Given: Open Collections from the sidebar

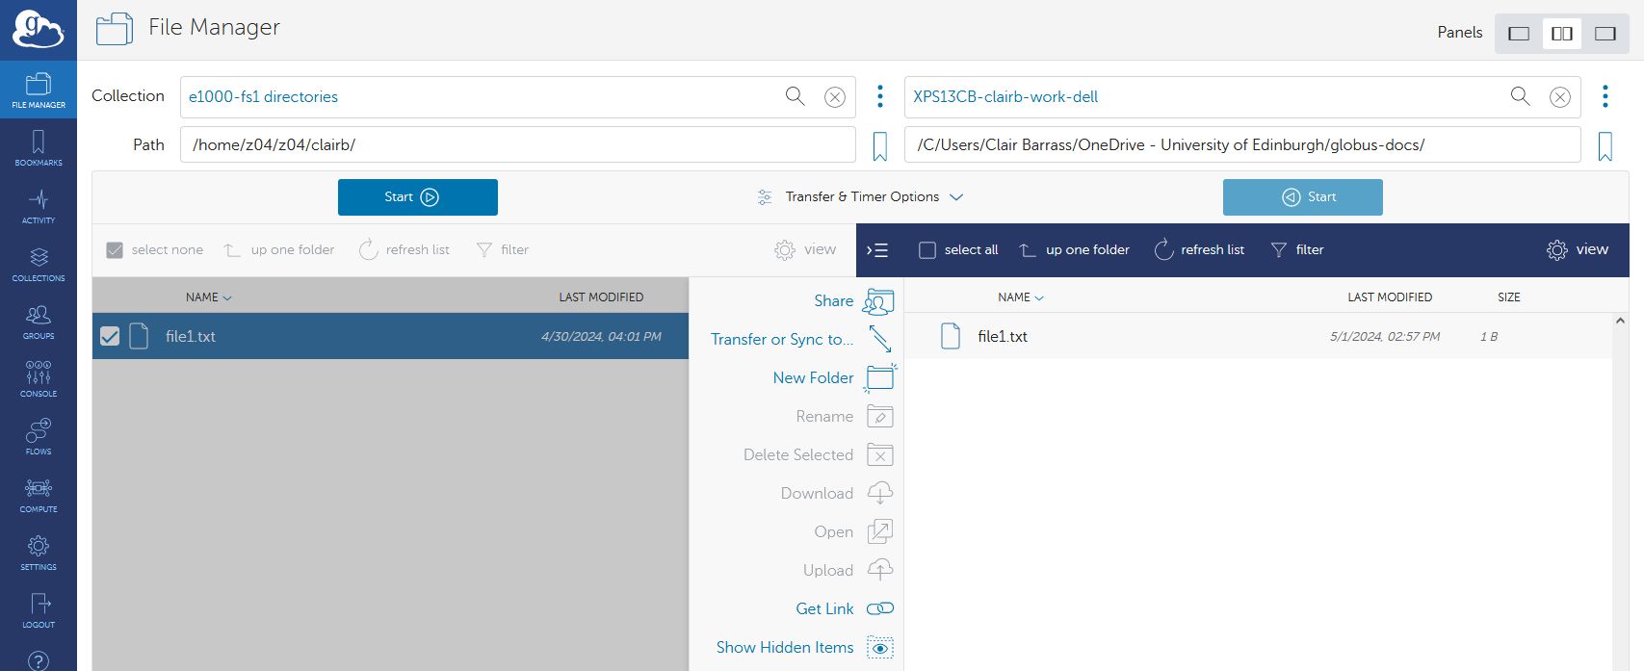Looking at the screenshot, I should pyautogui.click(x=39, y=264).
